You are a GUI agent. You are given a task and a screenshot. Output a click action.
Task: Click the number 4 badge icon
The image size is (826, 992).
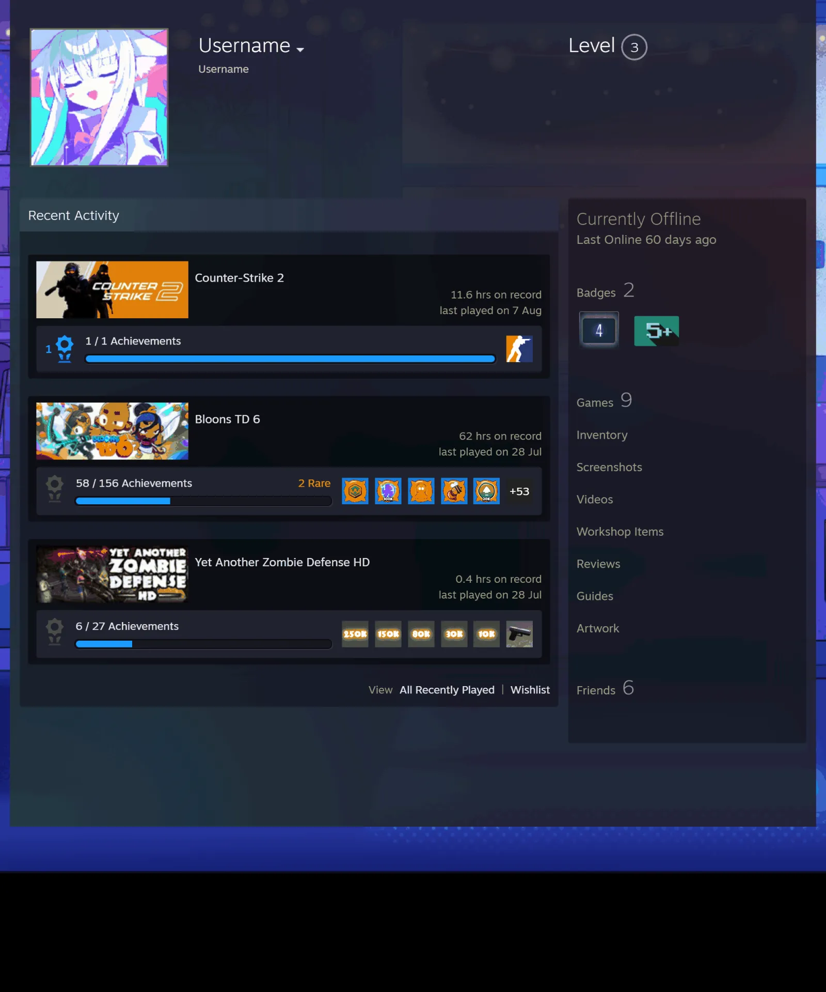[x=599, y=331]
